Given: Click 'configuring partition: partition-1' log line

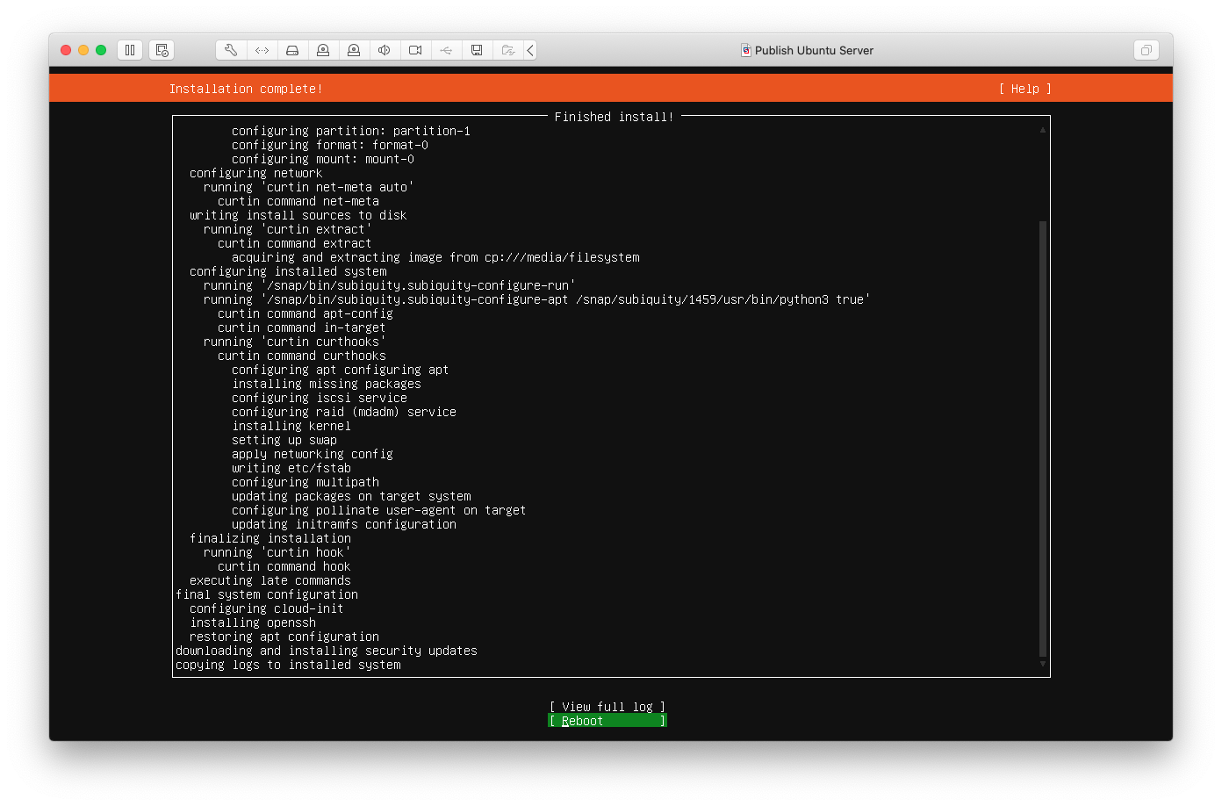Looking at the screenshot, I should tap(351, 131).
